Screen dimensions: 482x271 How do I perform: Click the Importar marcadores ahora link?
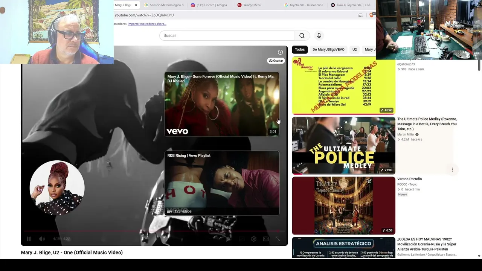coord(147,24)
